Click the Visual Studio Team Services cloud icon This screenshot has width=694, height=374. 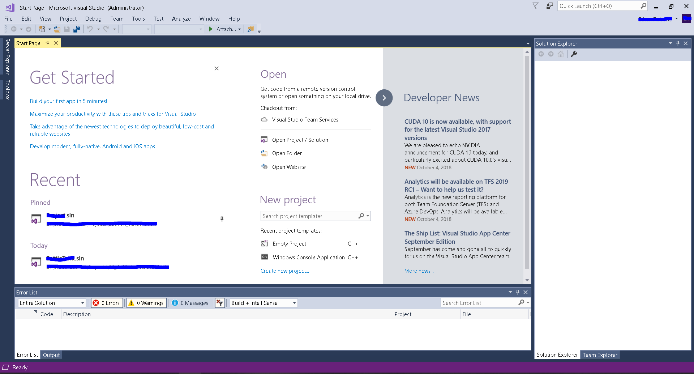coord(264,120)
